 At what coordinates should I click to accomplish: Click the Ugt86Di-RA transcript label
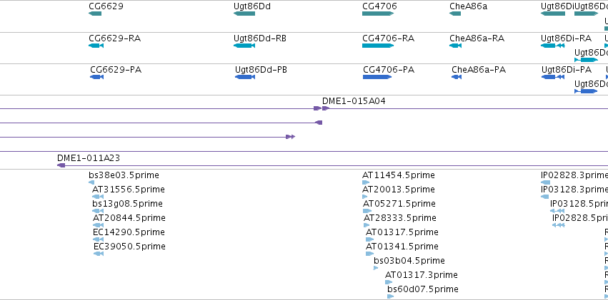coord(566,38)
